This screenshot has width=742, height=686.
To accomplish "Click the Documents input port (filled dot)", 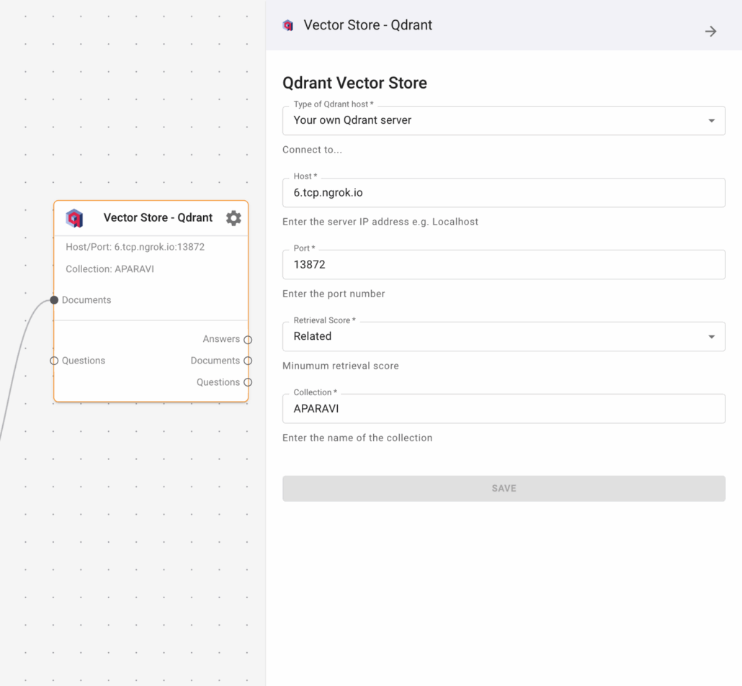I will pyautogui.click(x=54, y=300).
